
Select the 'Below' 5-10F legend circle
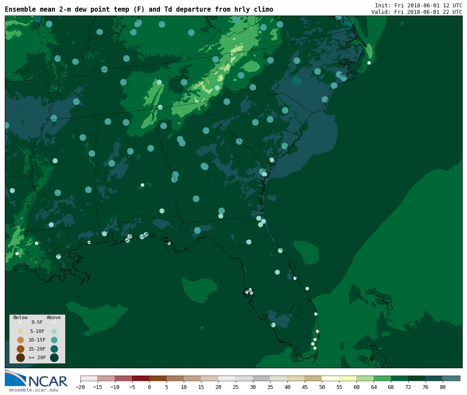pyautogui.click(x=20, y=331)
